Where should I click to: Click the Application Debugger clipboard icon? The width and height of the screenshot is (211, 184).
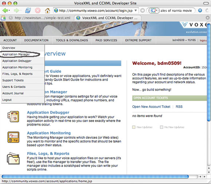click(13, 117)
